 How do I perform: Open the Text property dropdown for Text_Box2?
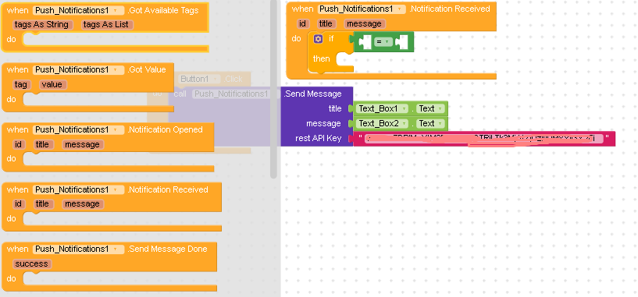430,123
